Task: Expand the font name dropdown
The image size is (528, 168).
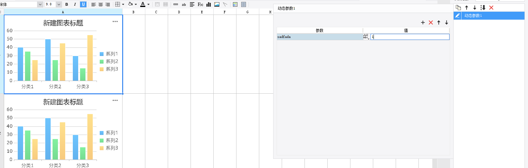Action: click(40, 4)
